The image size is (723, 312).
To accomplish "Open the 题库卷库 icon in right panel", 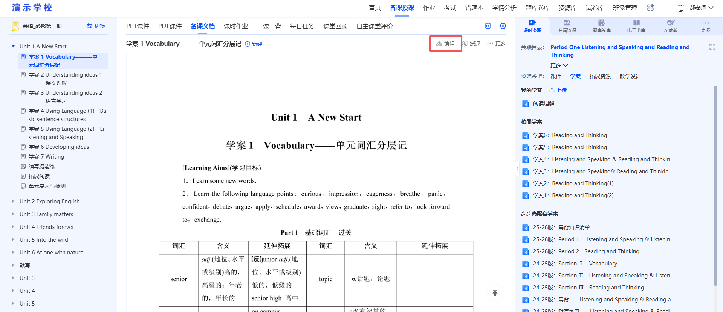I will [x=601, y=23].
